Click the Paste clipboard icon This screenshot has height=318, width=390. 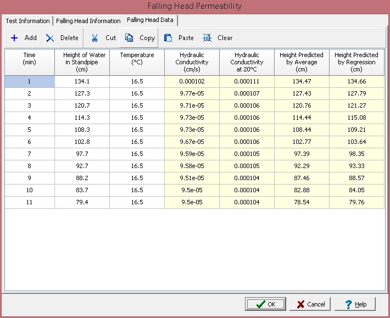tap(169, 38)
